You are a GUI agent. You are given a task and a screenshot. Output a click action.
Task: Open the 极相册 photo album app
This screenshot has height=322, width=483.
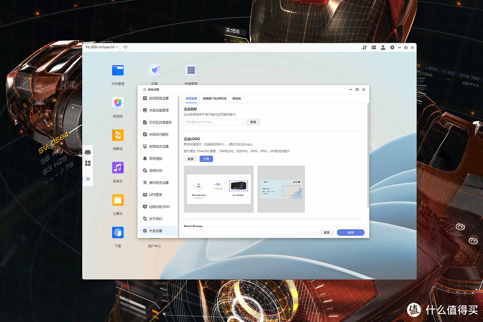(x=118, y=103)
